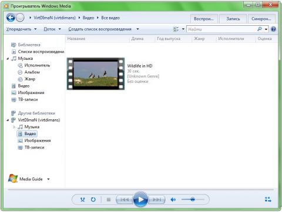
Task: Click Все видео in the breadcrumb
Action: point(110,18)
